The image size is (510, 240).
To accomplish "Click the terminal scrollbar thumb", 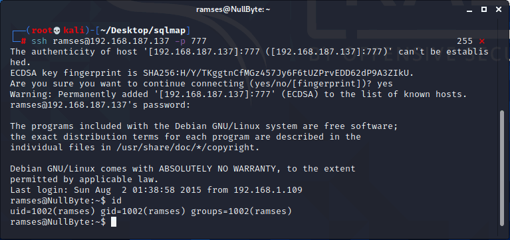I will (x=501, y=168).
